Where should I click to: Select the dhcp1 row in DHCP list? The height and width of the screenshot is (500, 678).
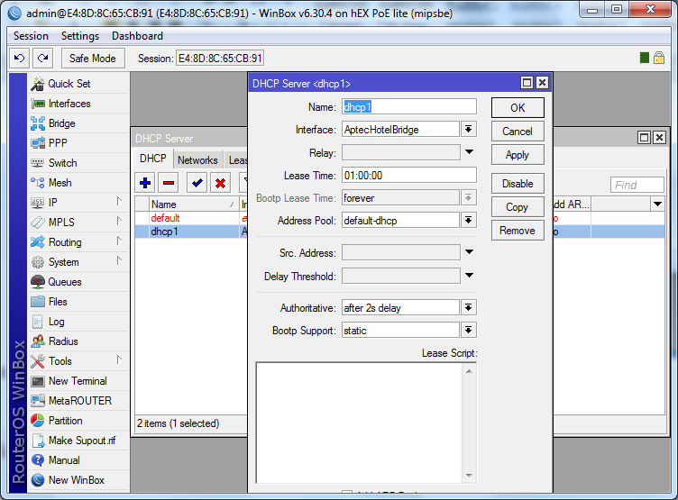click(190, 232)
